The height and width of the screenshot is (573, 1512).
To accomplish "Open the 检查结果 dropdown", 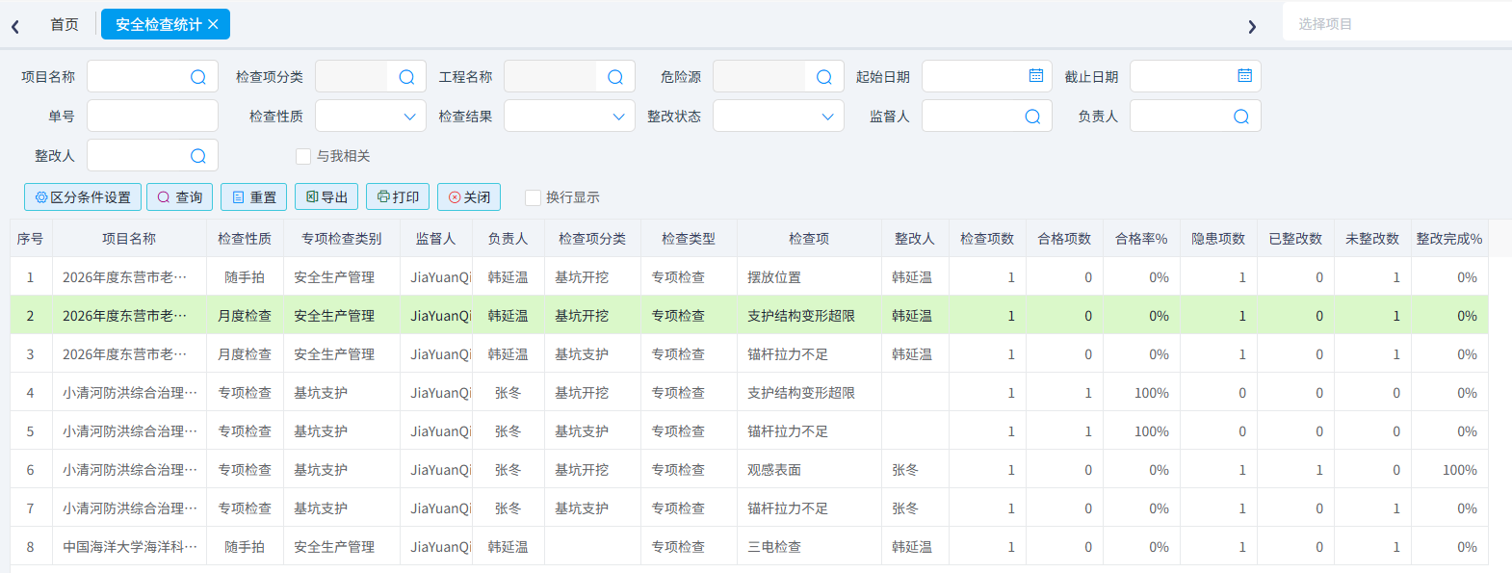I will (569, 117).
